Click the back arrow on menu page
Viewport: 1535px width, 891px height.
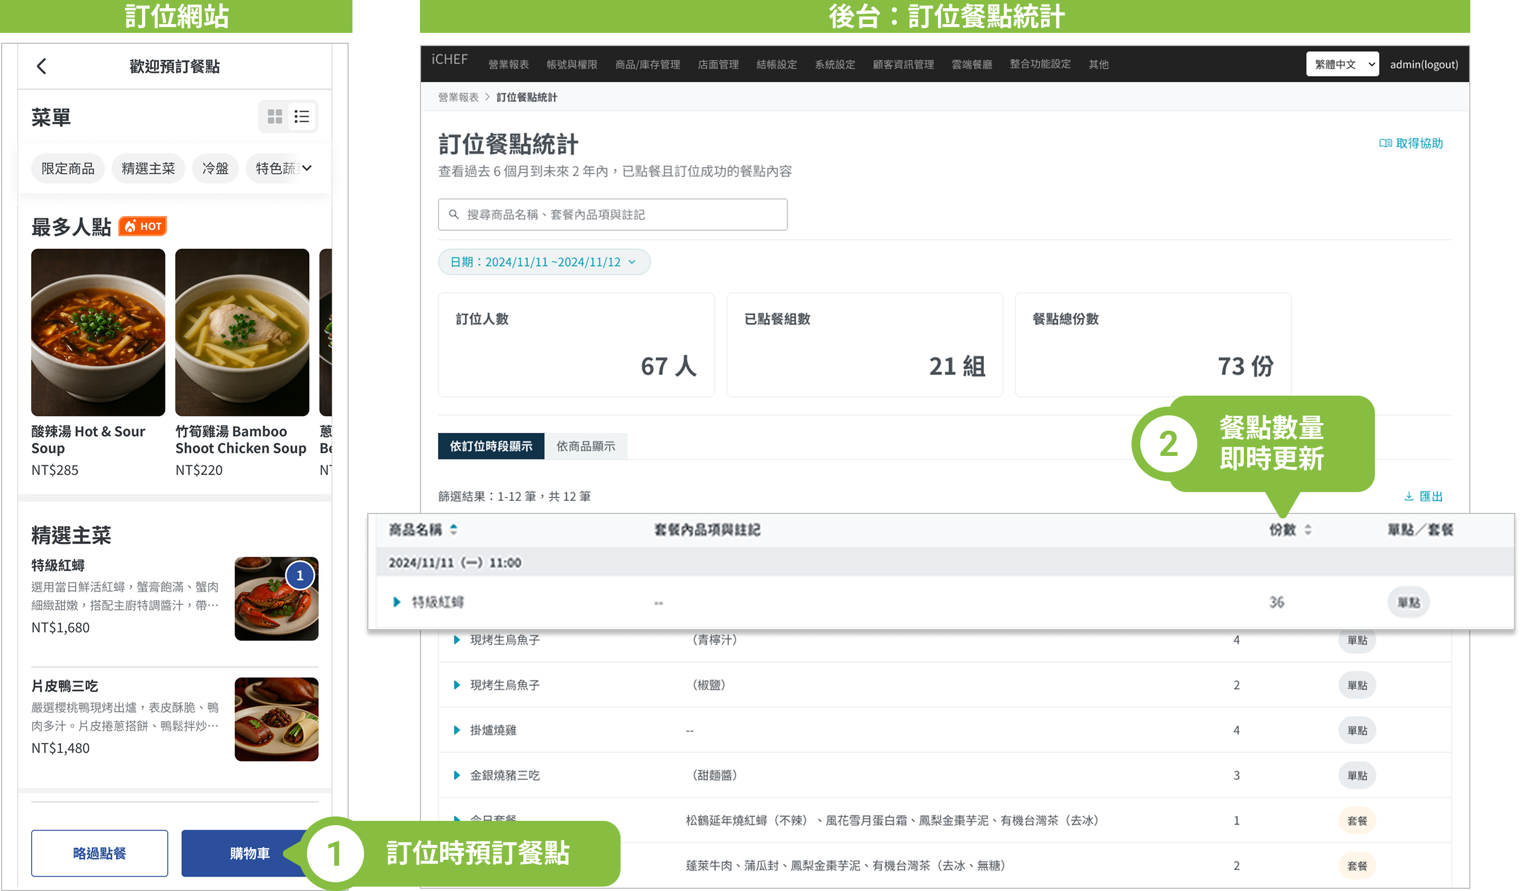[42, 66]
